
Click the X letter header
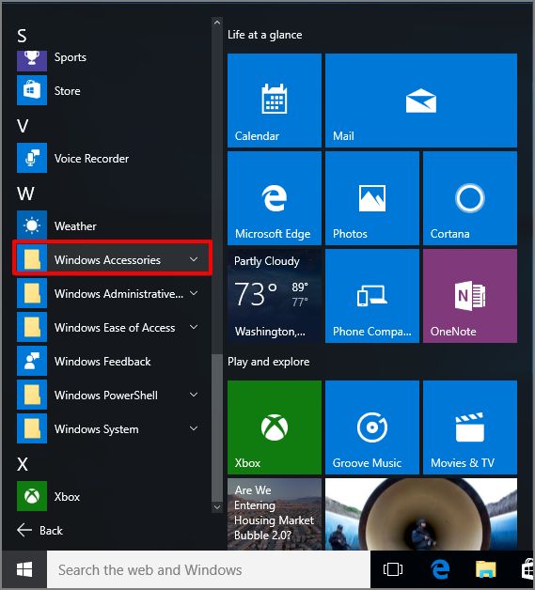point(23,464)
